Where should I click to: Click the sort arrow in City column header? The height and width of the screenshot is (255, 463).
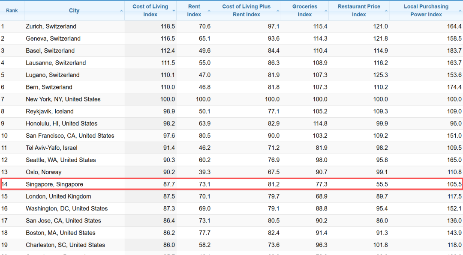click(121, 10)
